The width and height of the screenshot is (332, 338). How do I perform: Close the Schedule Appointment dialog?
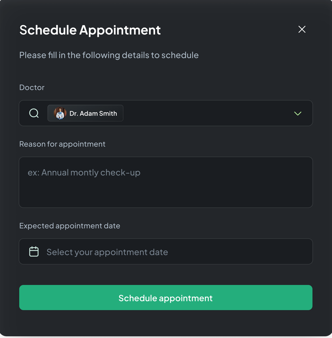pos(302,29)
